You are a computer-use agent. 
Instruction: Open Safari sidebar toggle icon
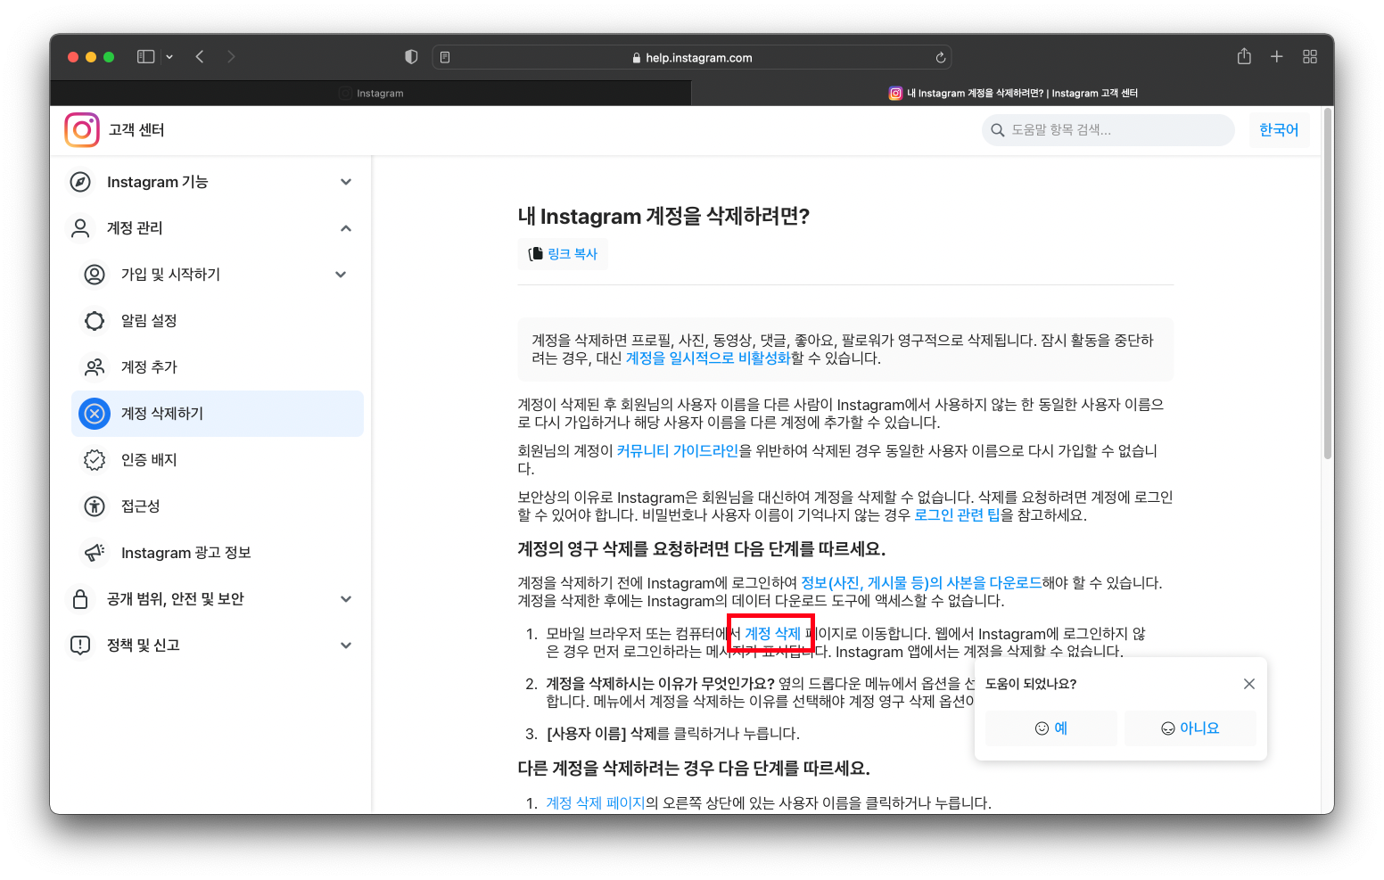coord(145,57)
